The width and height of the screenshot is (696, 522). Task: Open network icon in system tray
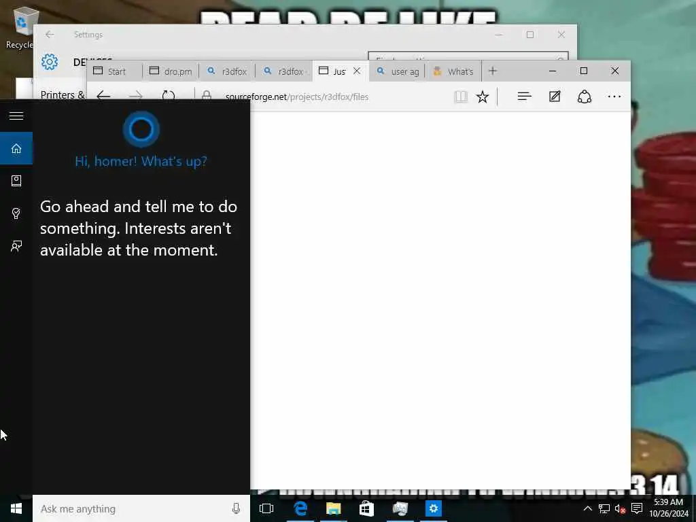604,508
